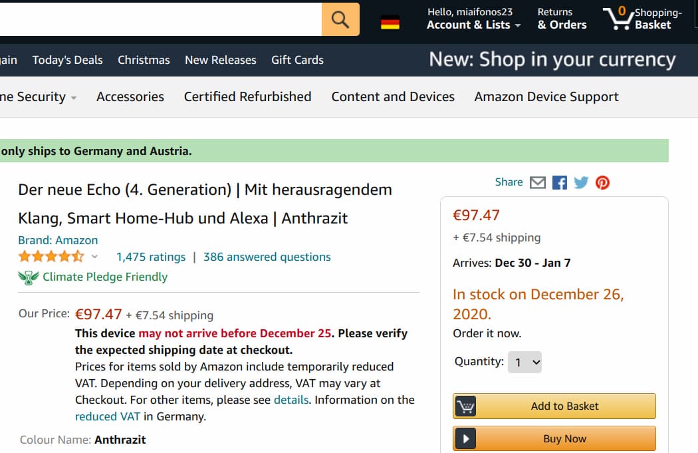Open Today's Deals in navigation
The height and width of the screenshot is (453, 698).
click(67, 60)
